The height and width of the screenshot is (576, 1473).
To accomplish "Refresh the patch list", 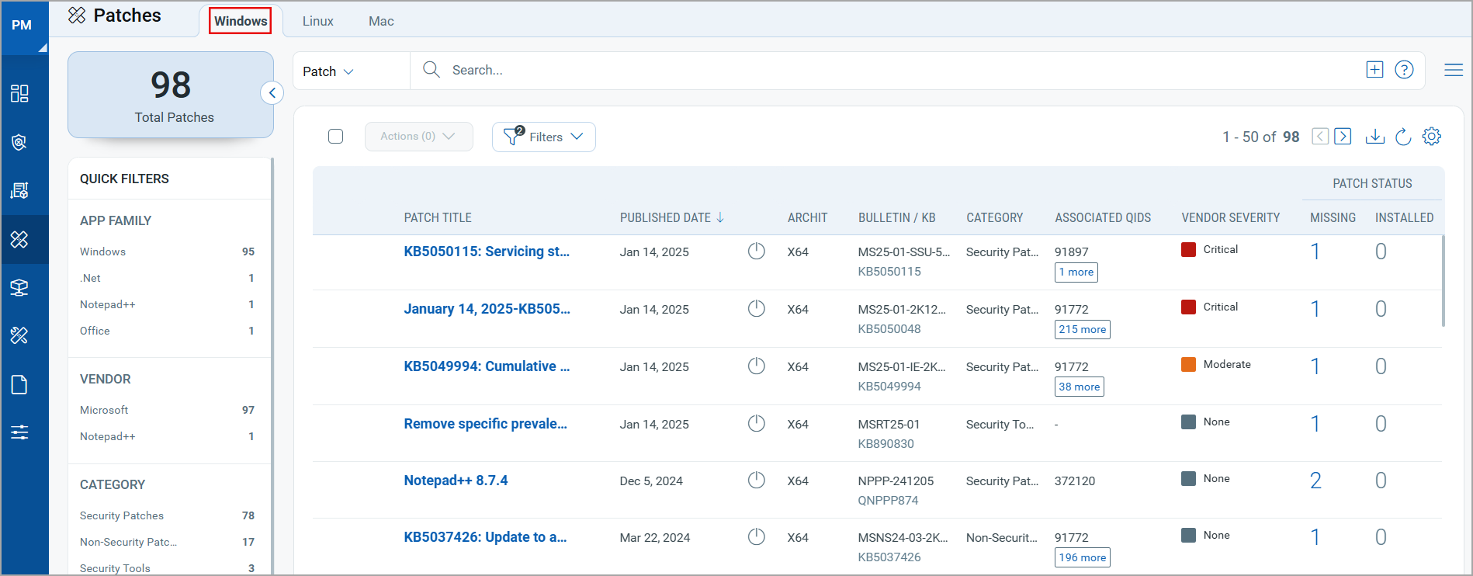I will click(x=1403, y=137).
